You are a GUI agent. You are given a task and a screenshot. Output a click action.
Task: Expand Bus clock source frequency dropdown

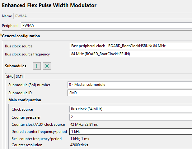(x=131, y=54)
